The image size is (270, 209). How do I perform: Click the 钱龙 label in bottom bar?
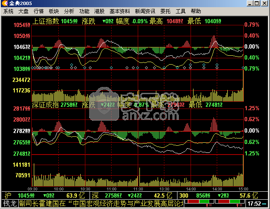click(x=10, y=204)
